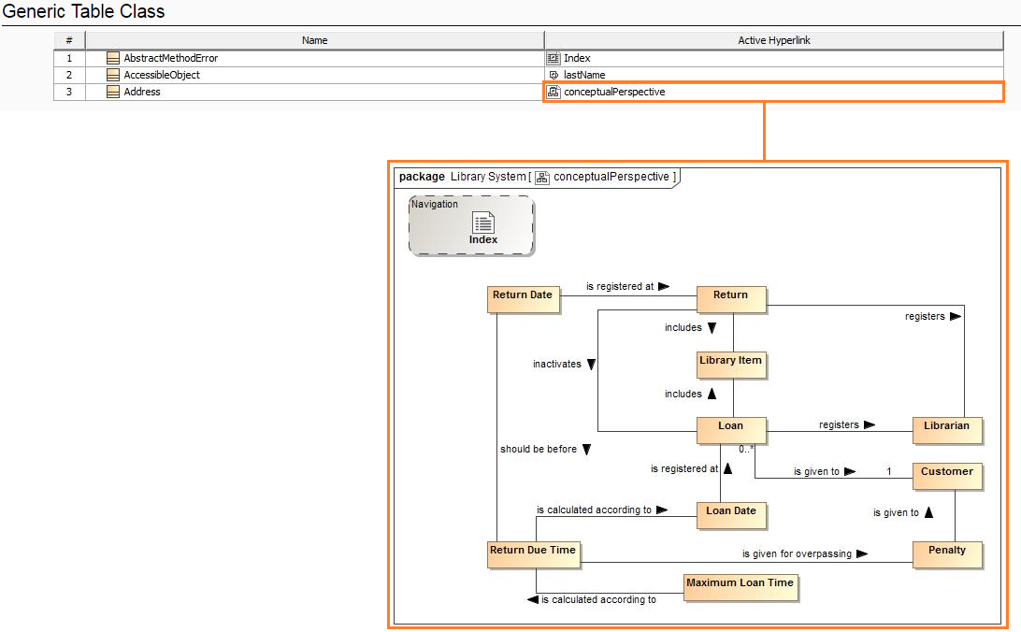This screenshot has height=632, width=1021.
Task: Open the conceptualPerspective hyperlink in row 3
Action: tap(614, 92)
